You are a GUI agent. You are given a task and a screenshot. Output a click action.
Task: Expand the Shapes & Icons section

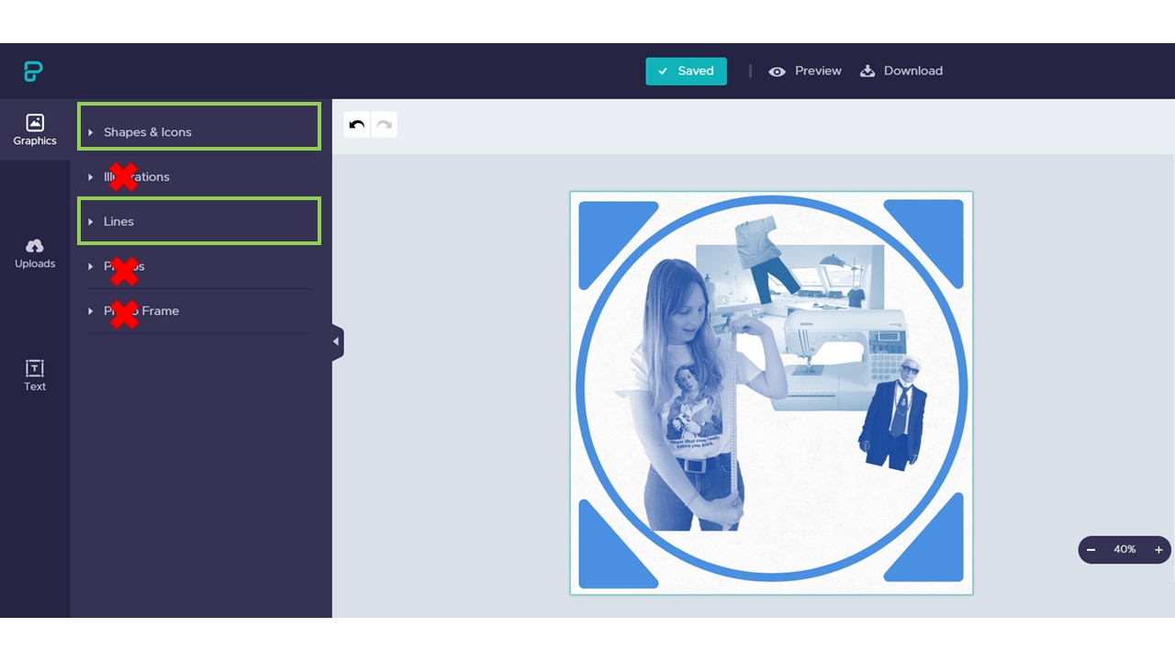147,132
